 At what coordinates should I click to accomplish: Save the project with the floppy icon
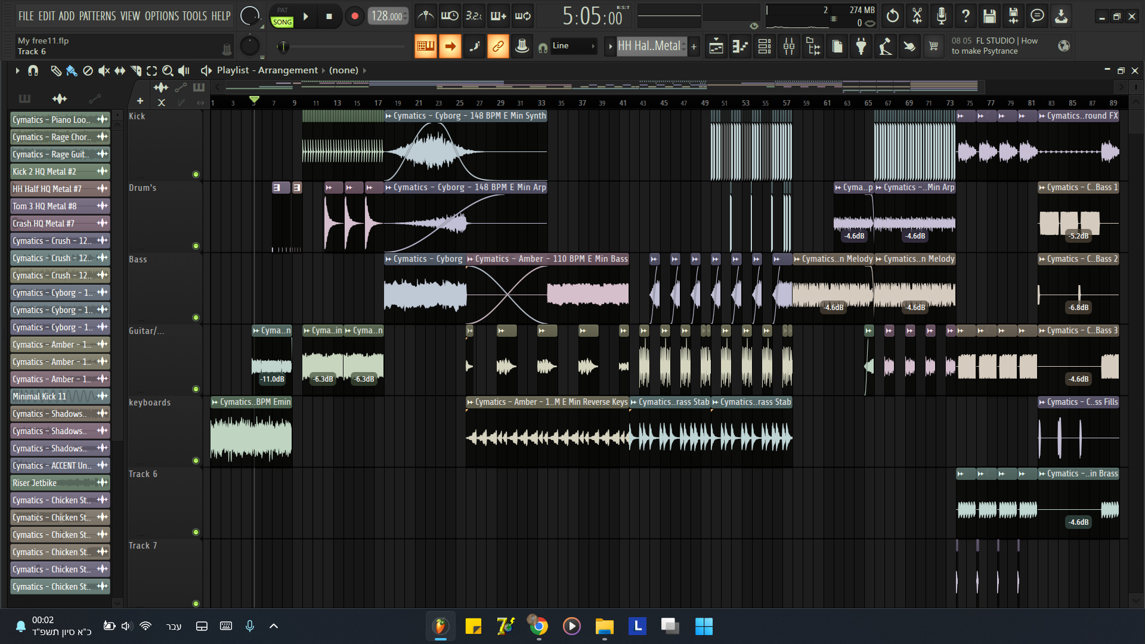[990, 16]
